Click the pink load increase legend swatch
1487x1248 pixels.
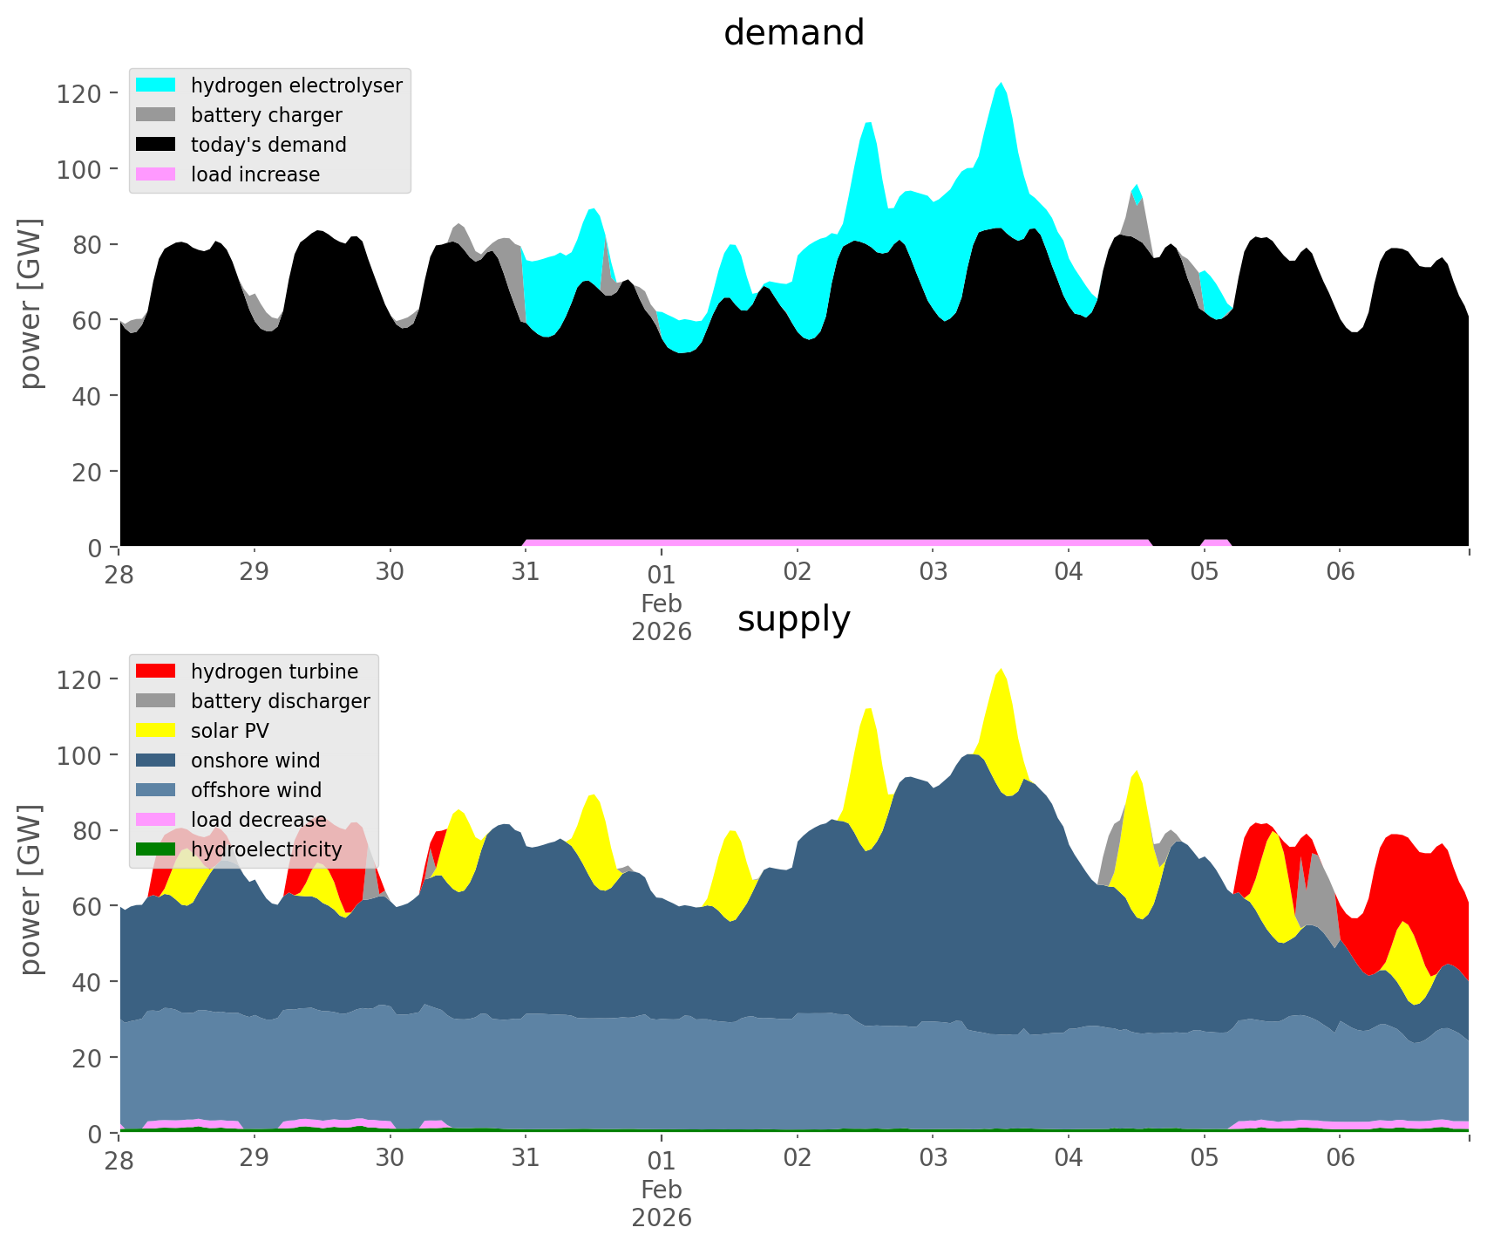156,174
